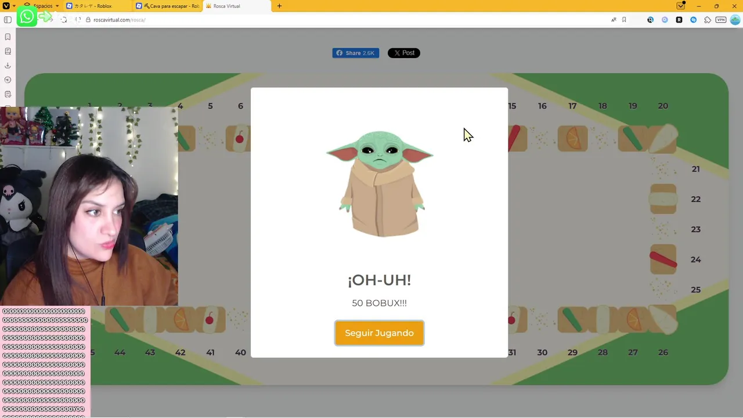This screenshot has width=743, height=418.
Task: Click slice number 23 label
Action: (695, 229)
